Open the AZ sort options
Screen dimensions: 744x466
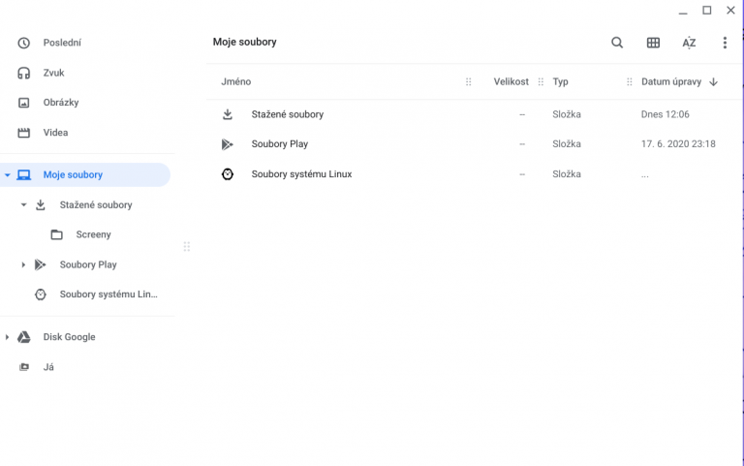pos(689,43)
